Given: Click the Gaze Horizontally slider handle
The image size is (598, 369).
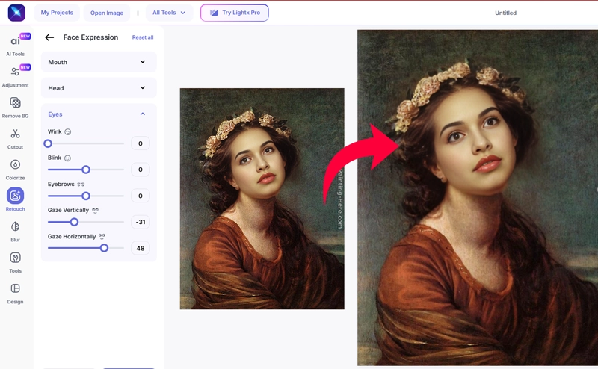Looking at the screenshot, I should click(104, 248).
